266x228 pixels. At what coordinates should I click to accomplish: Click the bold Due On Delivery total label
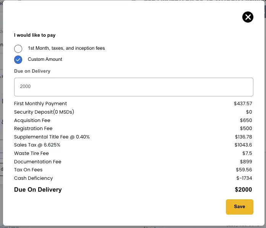coord(38,190)
